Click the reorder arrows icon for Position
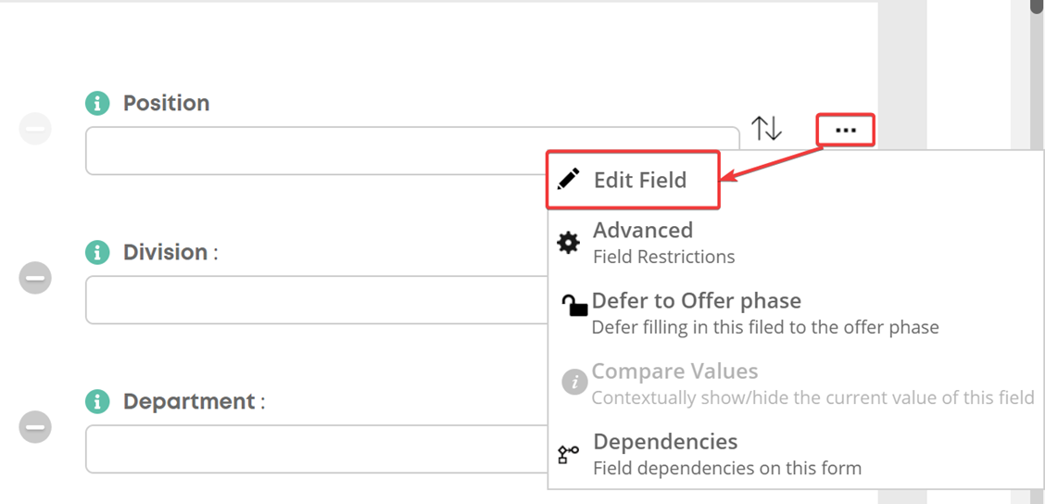Viewport: 1045px width, 504px height. click(766, 128)
